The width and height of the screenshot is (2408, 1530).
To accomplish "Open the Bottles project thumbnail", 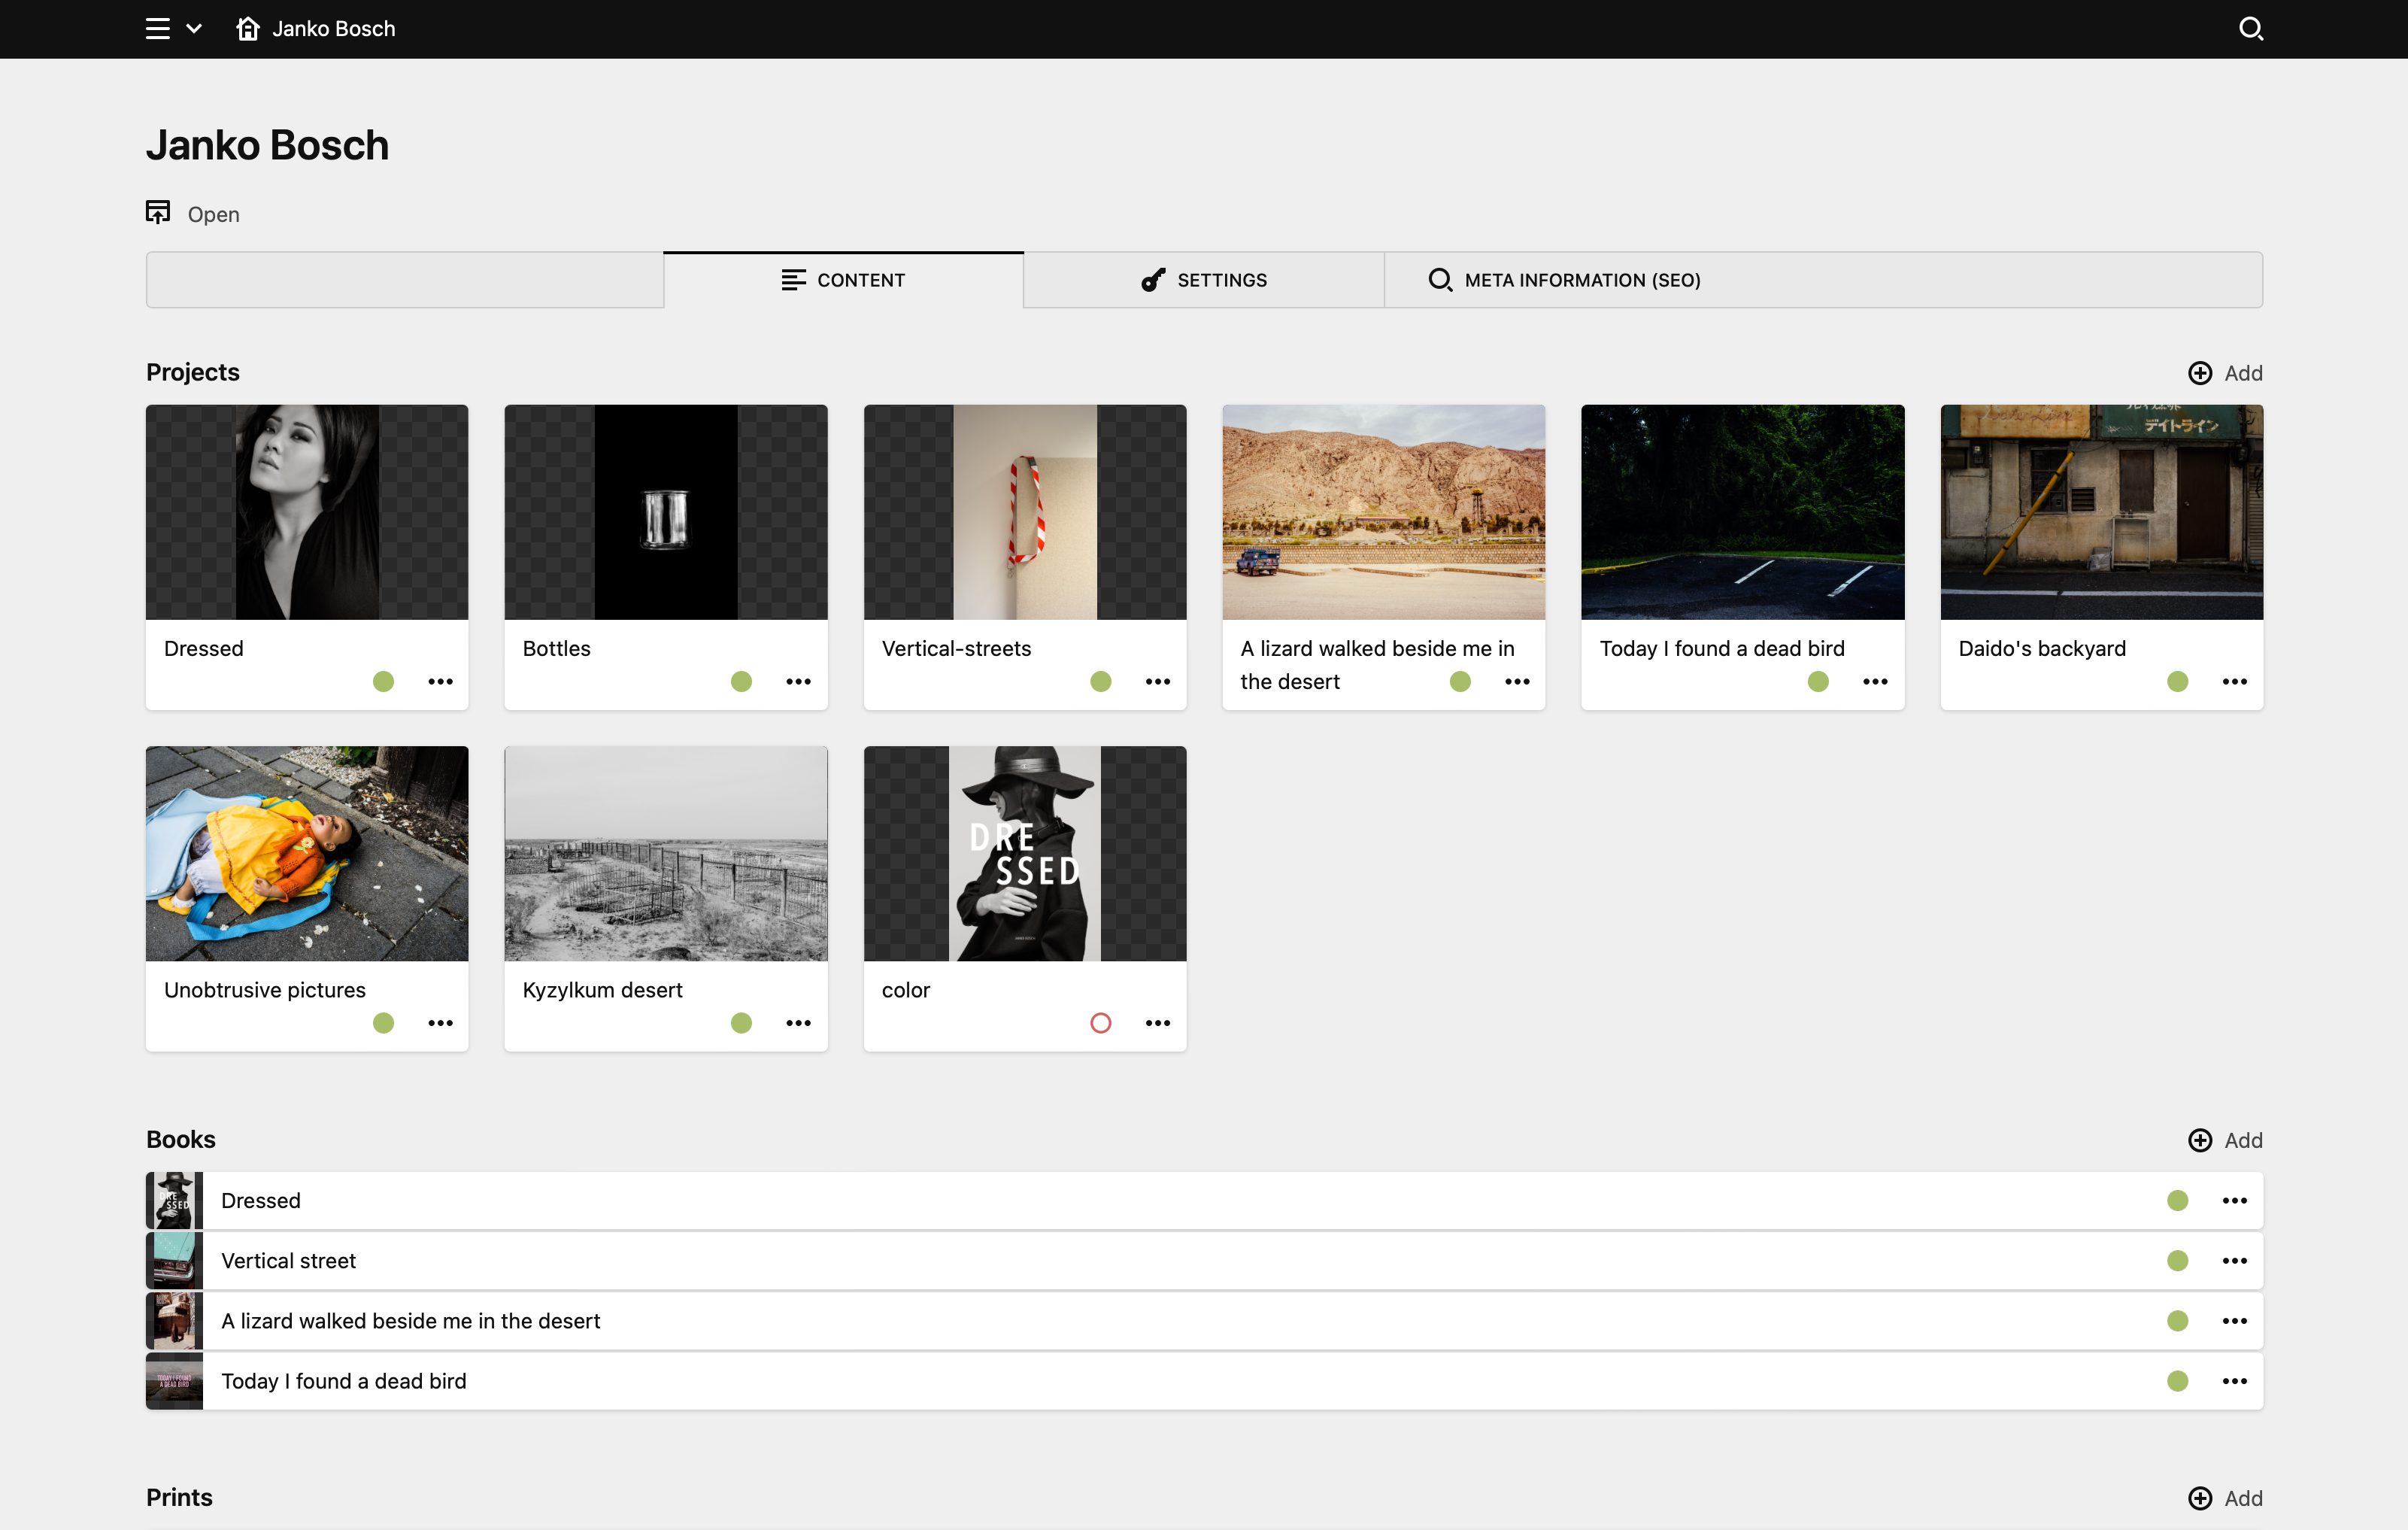I will pos(666,512).
